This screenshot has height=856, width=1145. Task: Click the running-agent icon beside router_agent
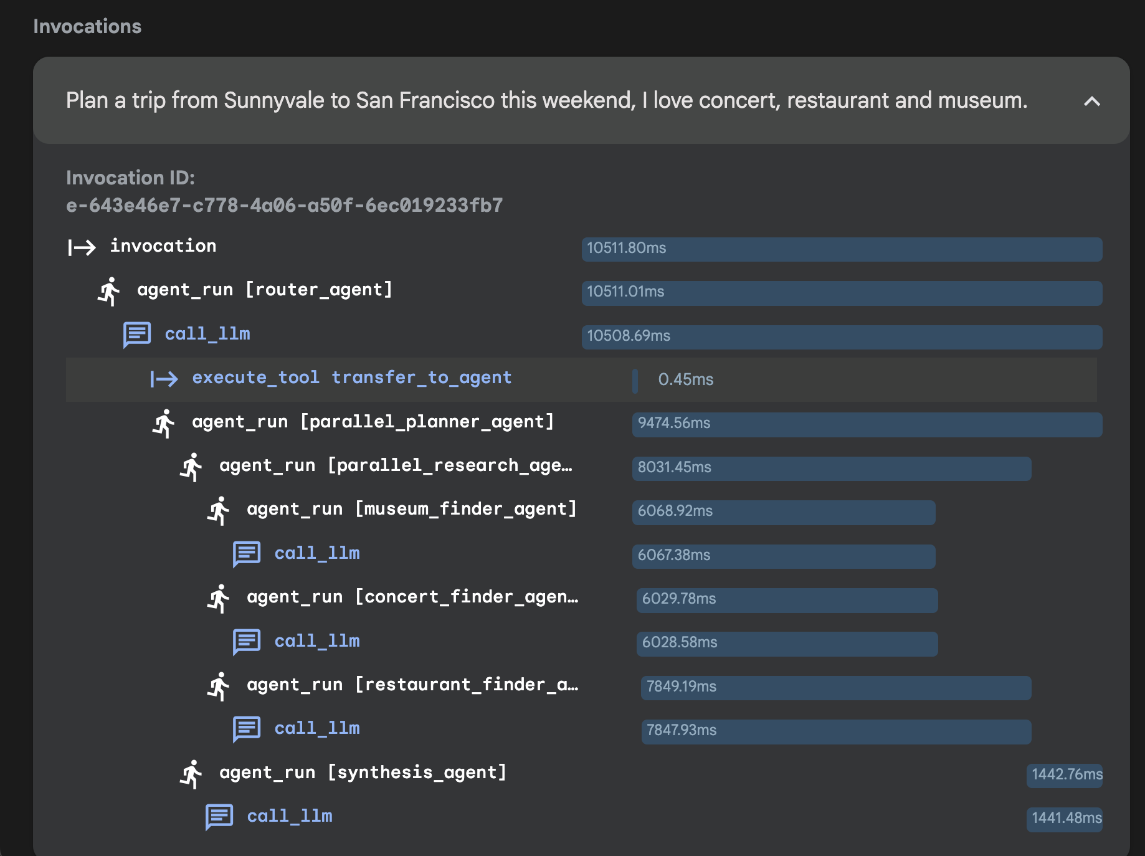click(108, 290)
